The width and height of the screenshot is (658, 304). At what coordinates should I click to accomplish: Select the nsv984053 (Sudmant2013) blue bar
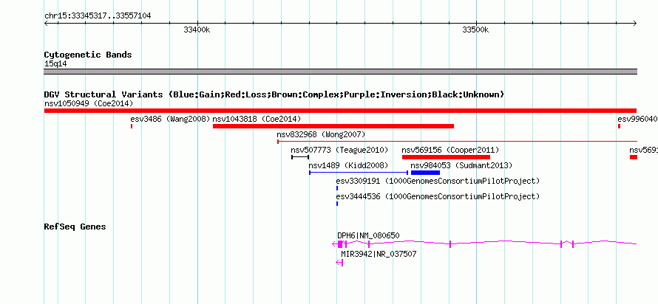click(425, 172)
